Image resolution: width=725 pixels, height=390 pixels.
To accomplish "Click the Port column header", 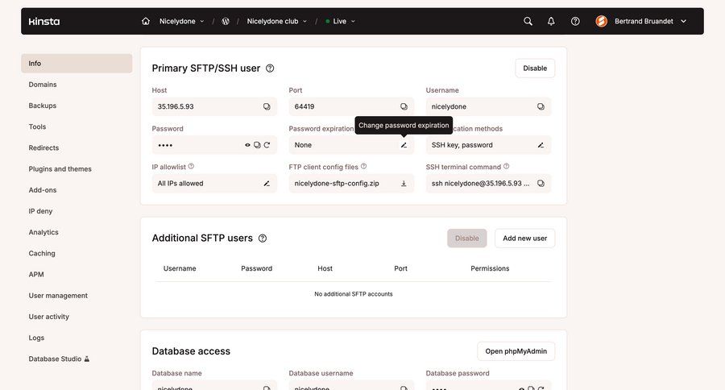I will [x=401, y=268].
